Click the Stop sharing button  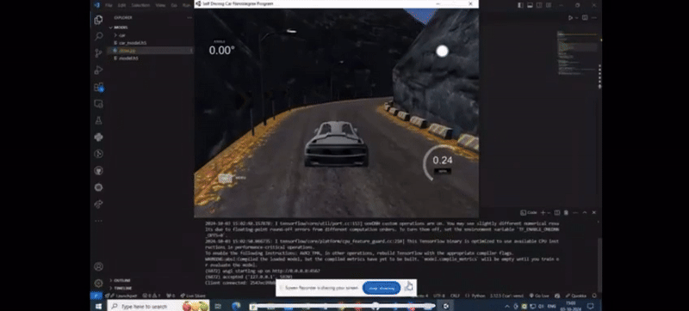coord(382,288)
